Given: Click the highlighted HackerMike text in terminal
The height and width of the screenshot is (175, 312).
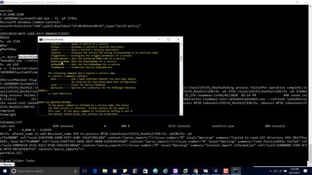Looking at the screenshot, I should [x=28, y=57].
